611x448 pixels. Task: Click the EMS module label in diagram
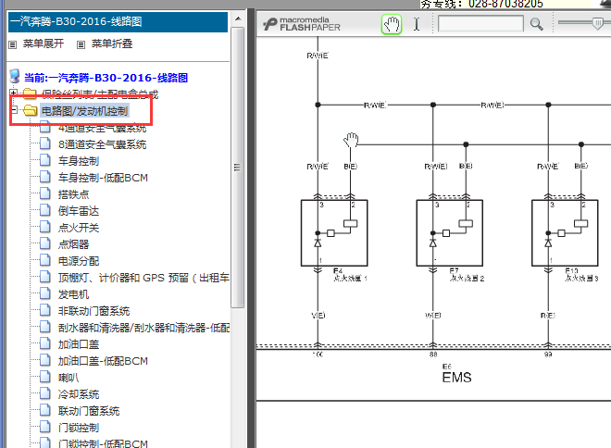pyautogui.click(x=456, y=377)
